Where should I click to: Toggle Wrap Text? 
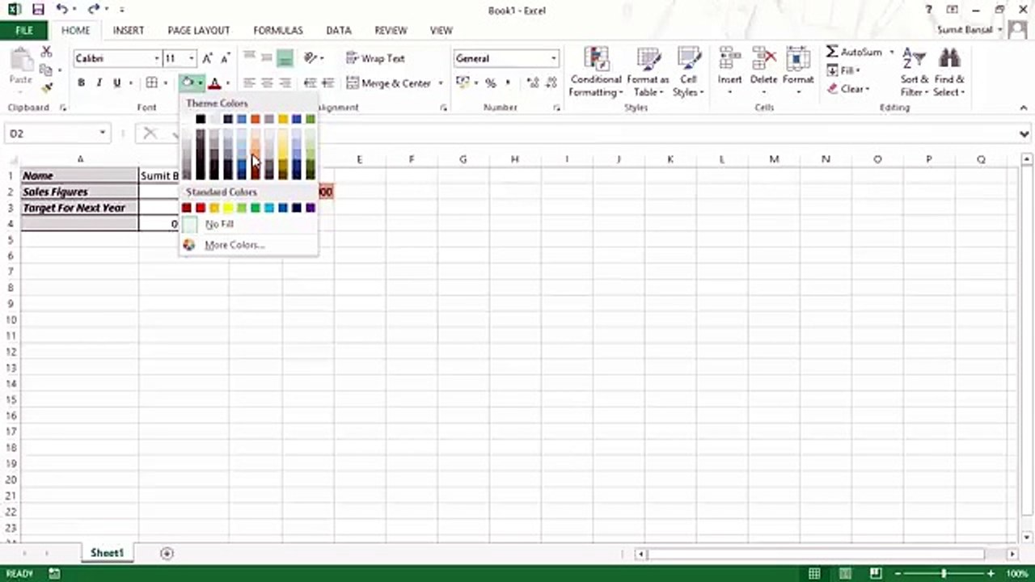(375, 58)
